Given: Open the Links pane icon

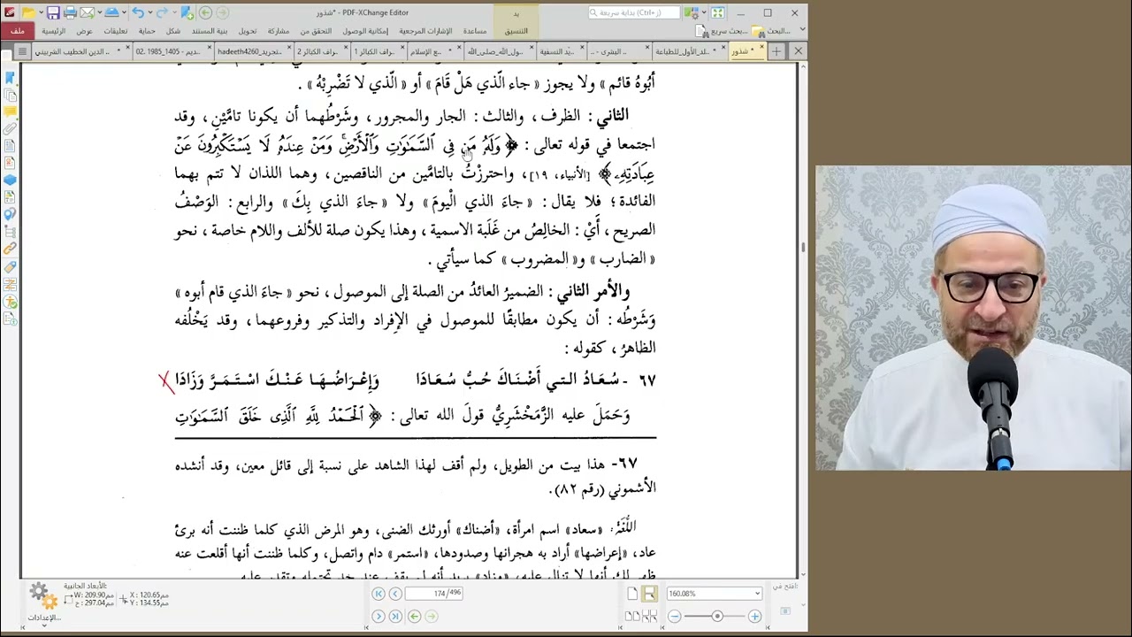Looking at the screenshot, I should coord(10,249).
